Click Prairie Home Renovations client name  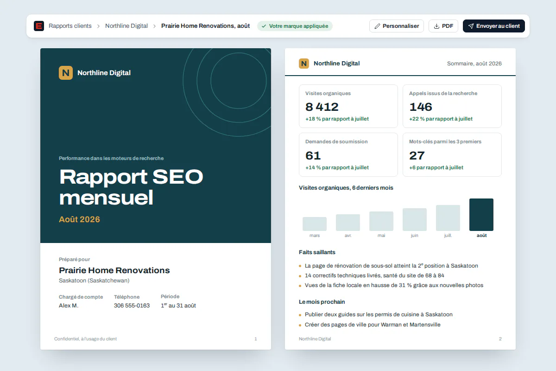[114, 270]
